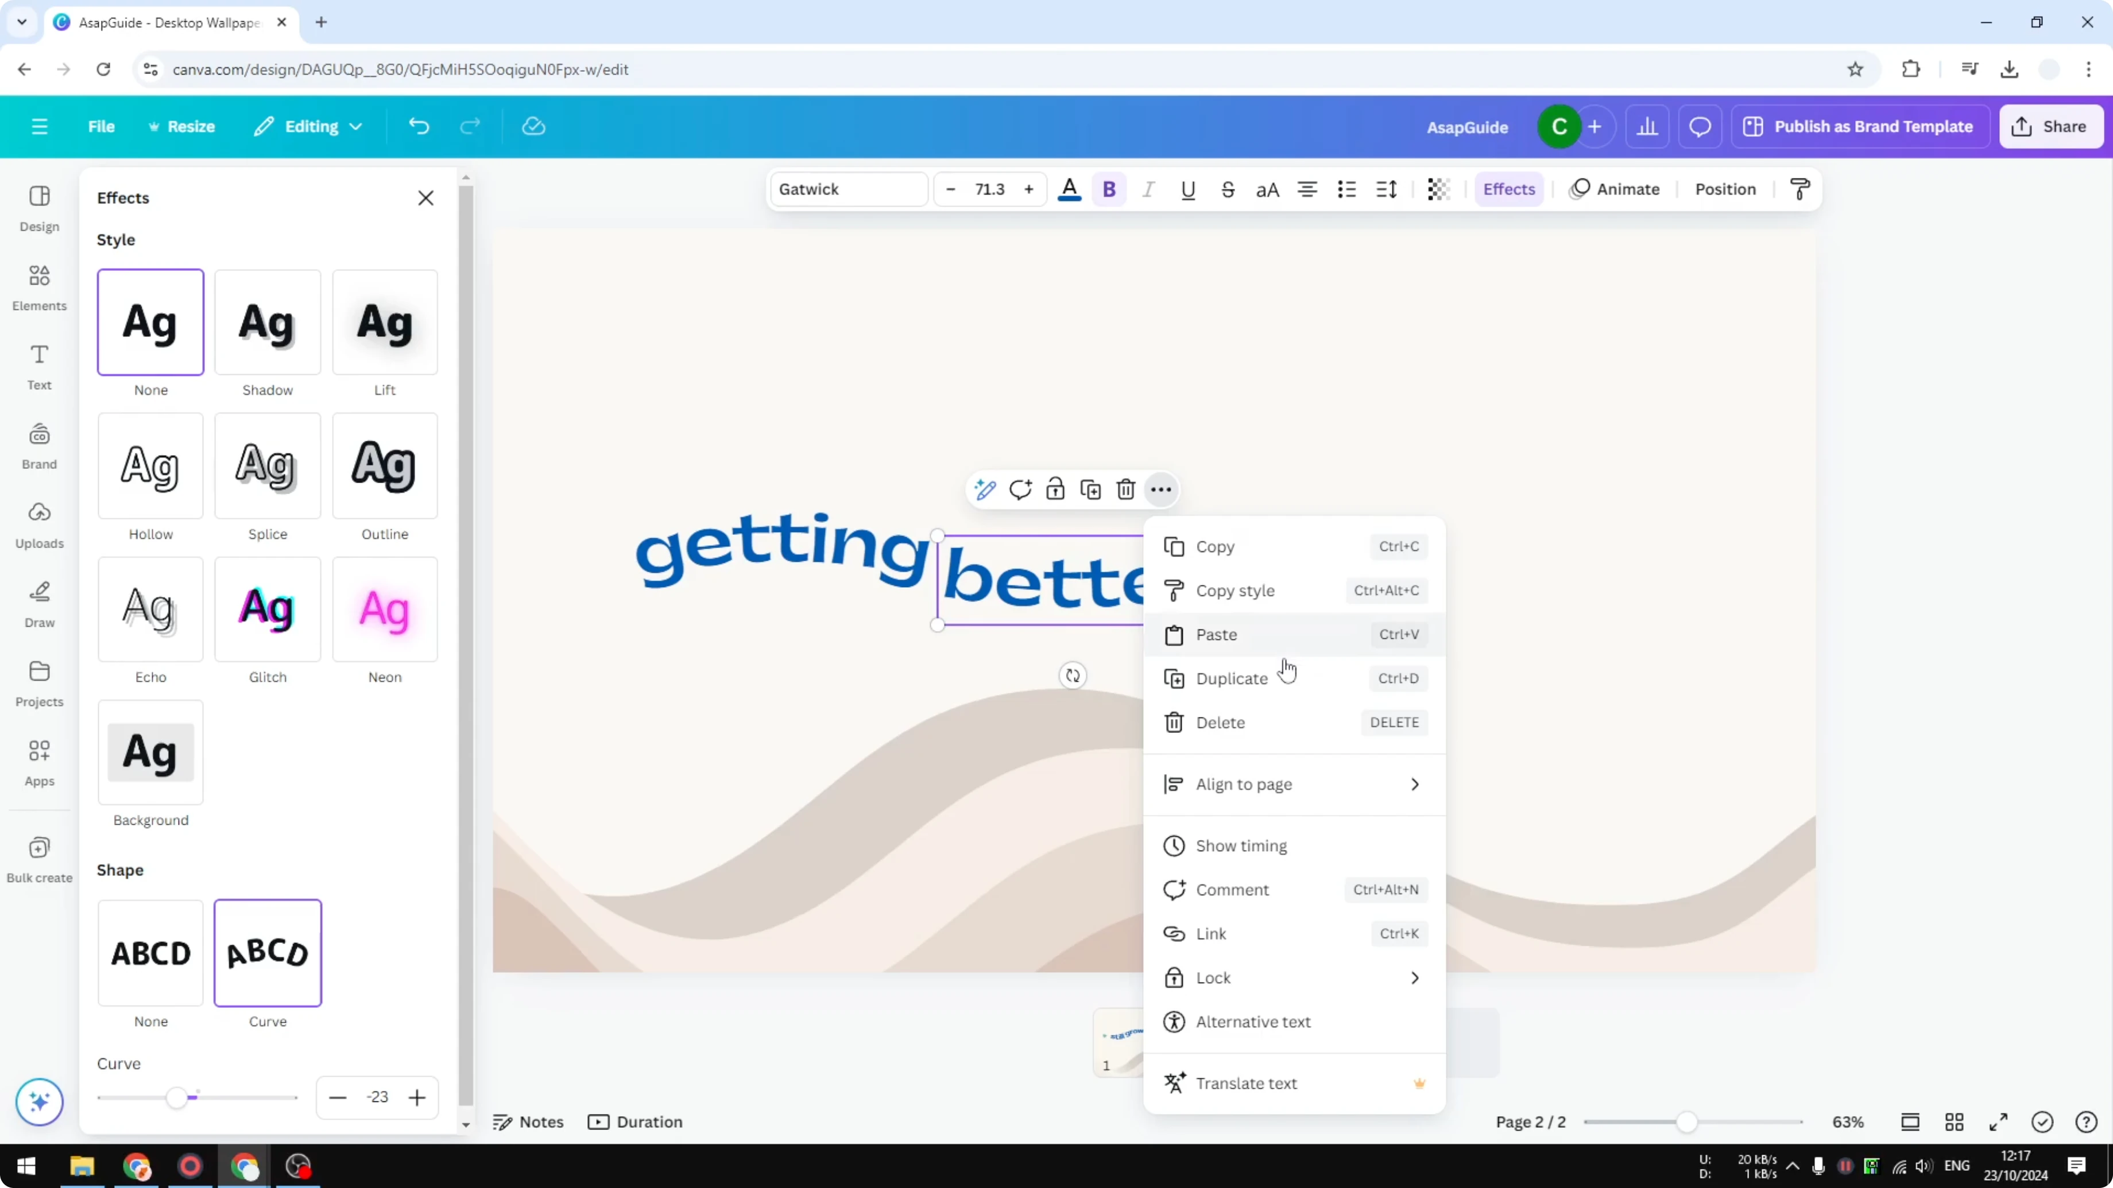
Task: Select the Uploads panel
Action: tap(38, 525)
